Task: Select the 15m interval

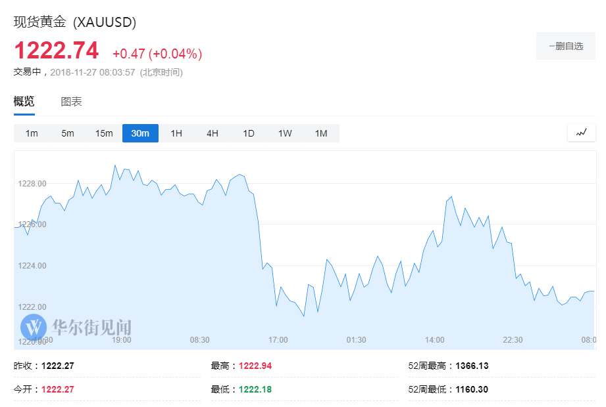Action: coord(104,133)
